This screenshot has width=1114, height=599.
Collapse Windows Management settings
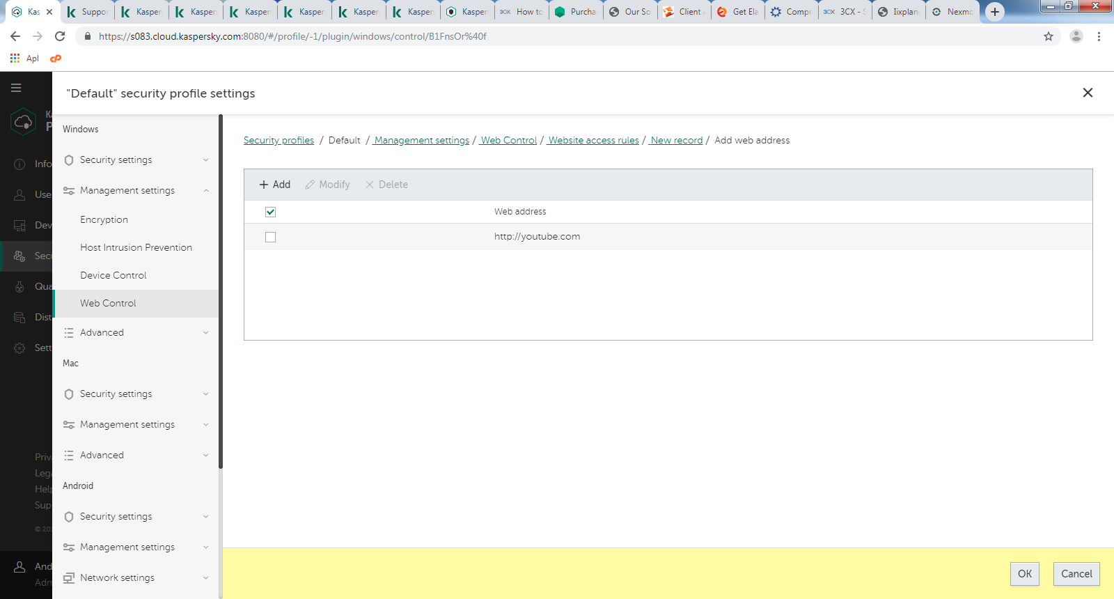(206, 191)
